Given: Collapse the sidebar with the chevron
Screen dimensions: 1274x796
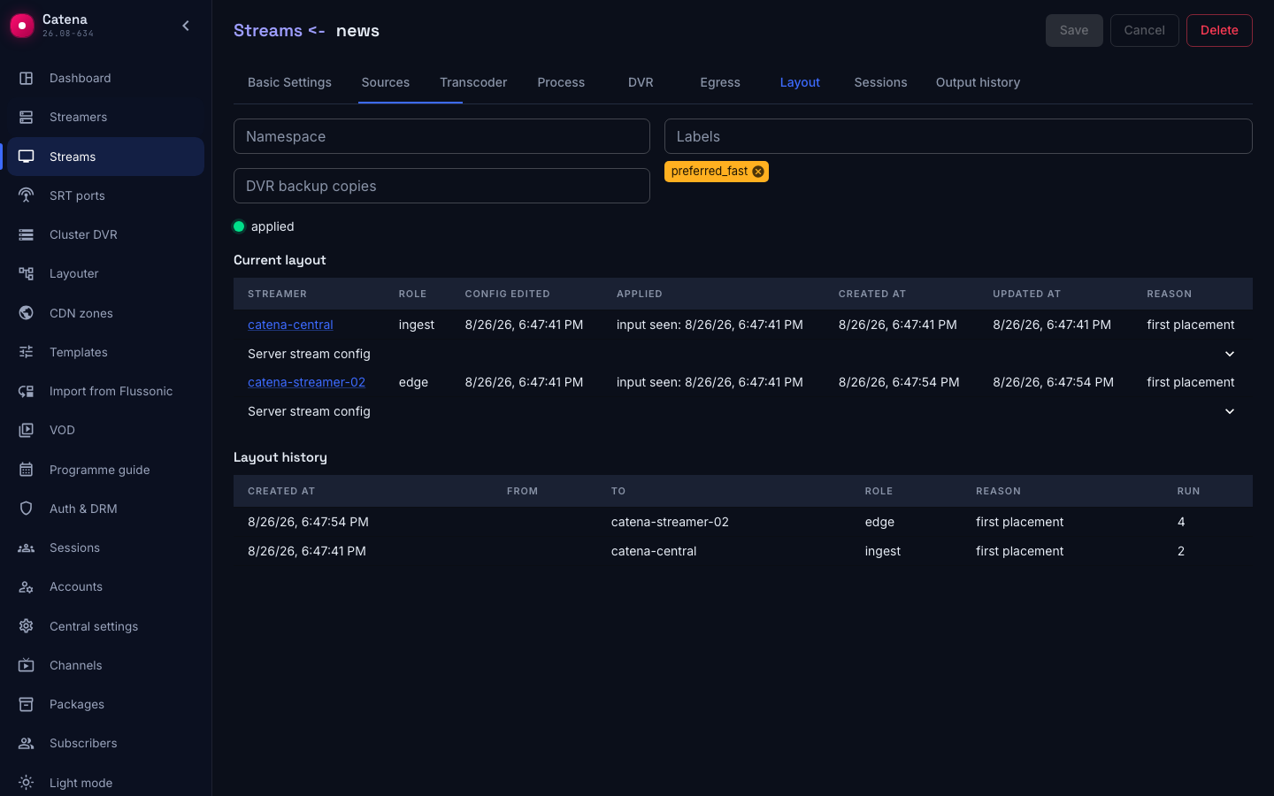Looking at the screenshot, I should (x=186, y=26).
